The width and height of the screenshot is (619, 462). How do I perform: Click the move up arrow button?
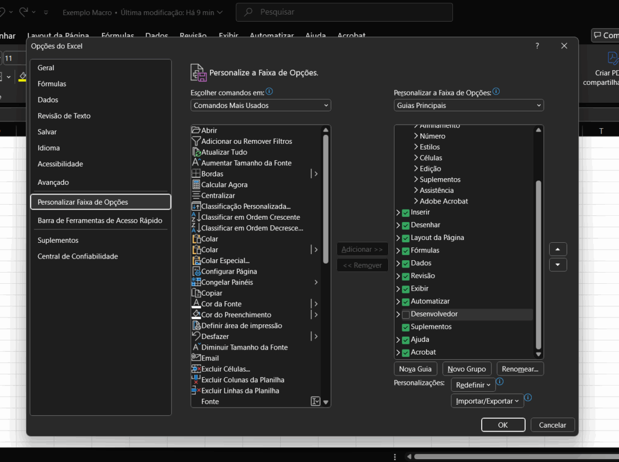(x=558, y=249)
